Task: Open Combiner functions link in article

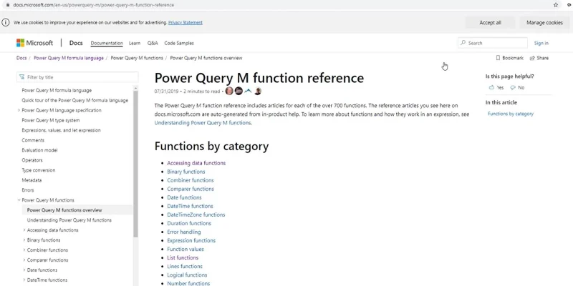Action: click(x=191, y=180)
